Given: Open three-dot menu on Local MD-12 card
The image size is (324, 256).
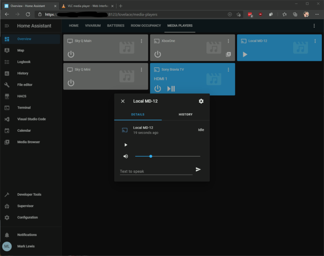Looking at the screenshot, I should click(x=315, y=41).
